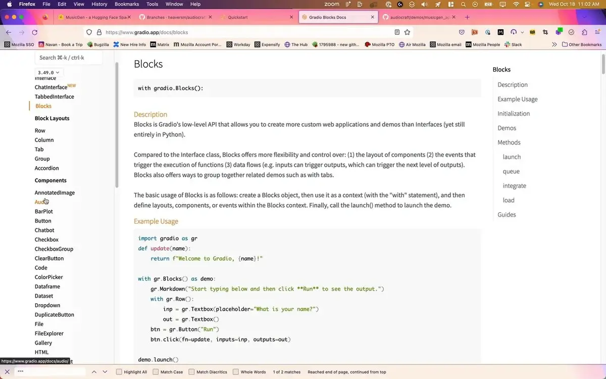Toggle reader view icon in address bar
This screenshot has width=606, height=379.
click(x=397, y=32)
